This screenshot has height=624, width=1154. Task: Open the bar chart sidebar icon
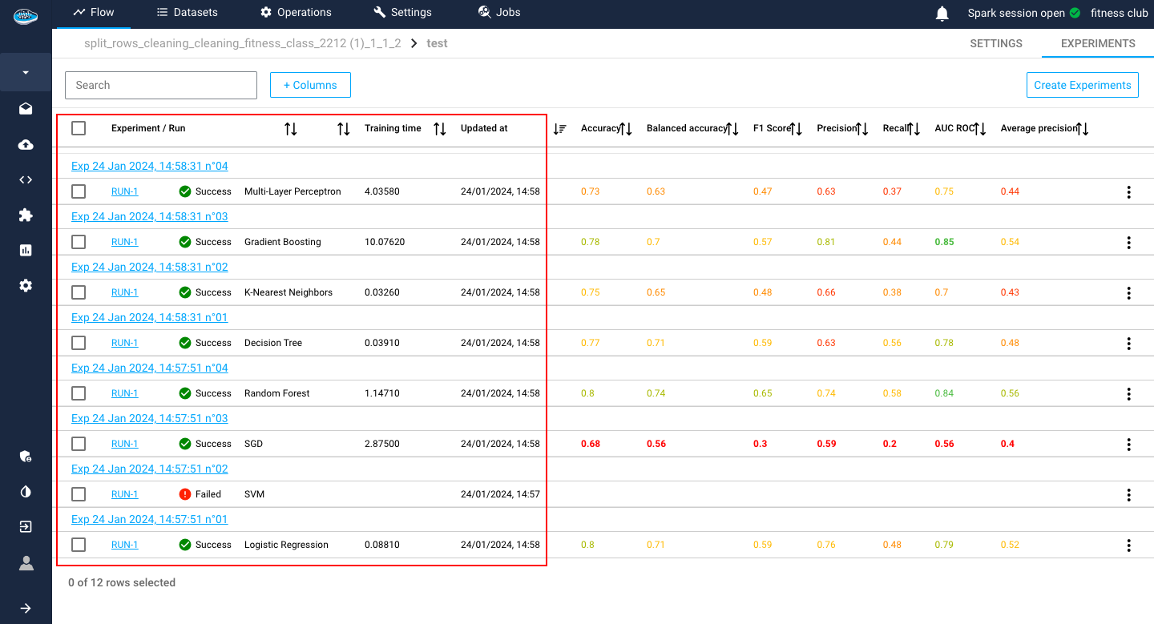click(x=26, y=250)
